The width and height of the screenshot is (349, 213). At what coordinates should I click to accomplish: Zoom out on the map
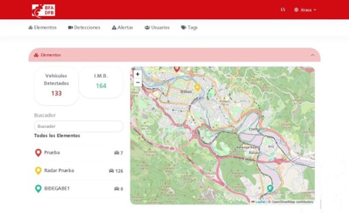pos(138,83)
